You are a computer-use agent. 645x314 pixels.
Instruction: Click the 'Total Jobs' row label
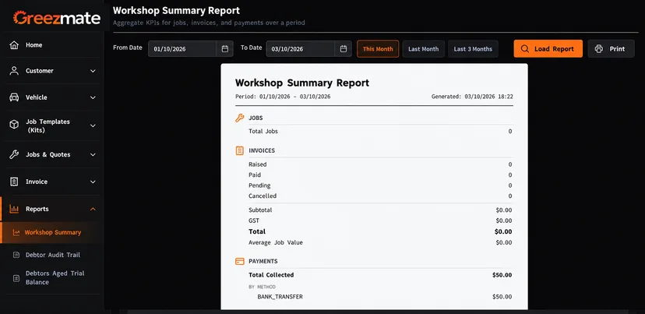coord(263,132)
